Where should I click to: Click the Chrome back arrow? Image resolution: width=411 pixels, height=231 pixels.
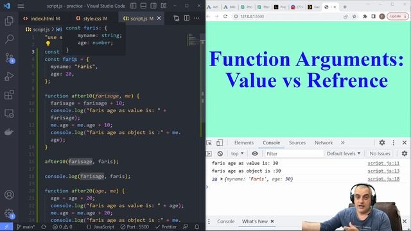(x=208, y=16)
